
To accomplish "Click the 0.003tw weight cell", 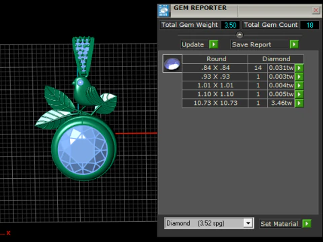I will tap(281, 77).
